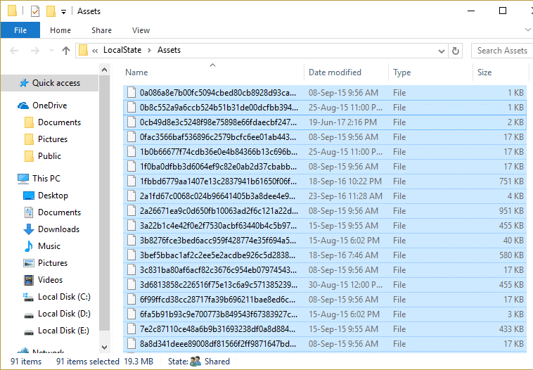The image size is (533, 370).
Task: Click the Search Assets box
Action: 502,51
